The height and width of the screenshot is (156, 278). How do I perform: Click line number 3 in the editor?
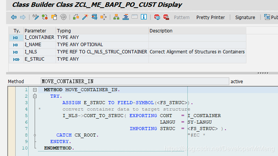click(26, 103)
